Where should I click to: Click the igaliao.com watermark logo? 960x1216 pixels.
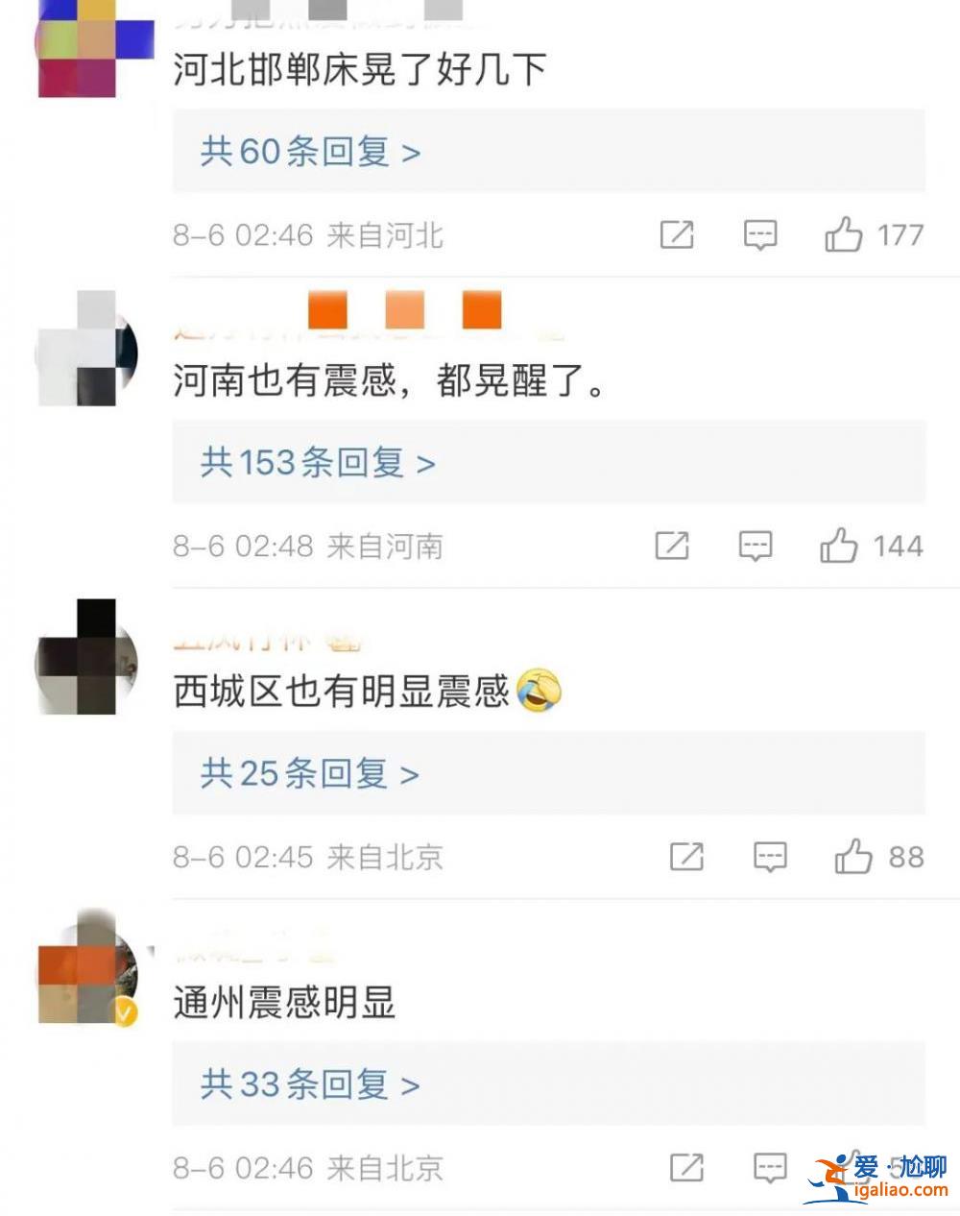pos(877,1178)
